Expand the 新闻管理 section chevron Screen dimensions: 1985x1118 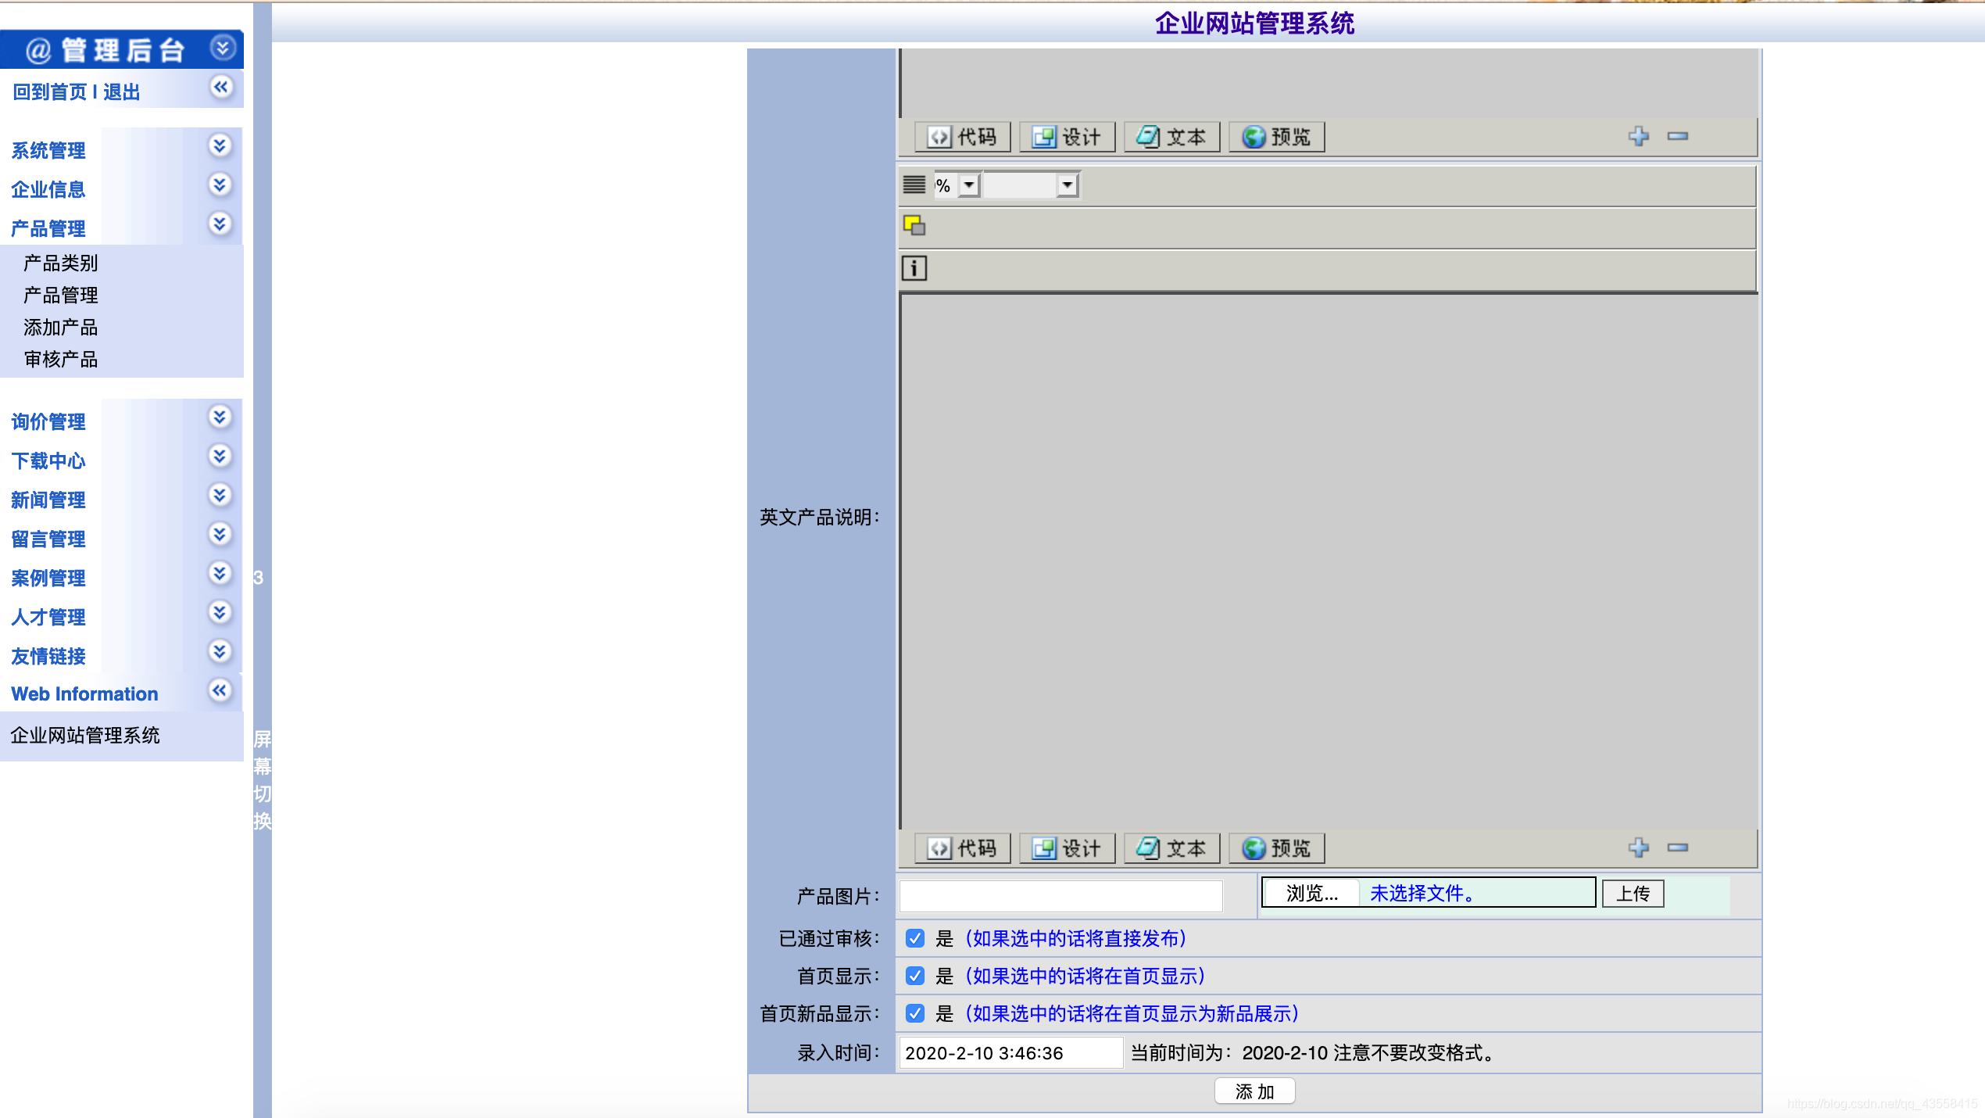pos(220,496)
